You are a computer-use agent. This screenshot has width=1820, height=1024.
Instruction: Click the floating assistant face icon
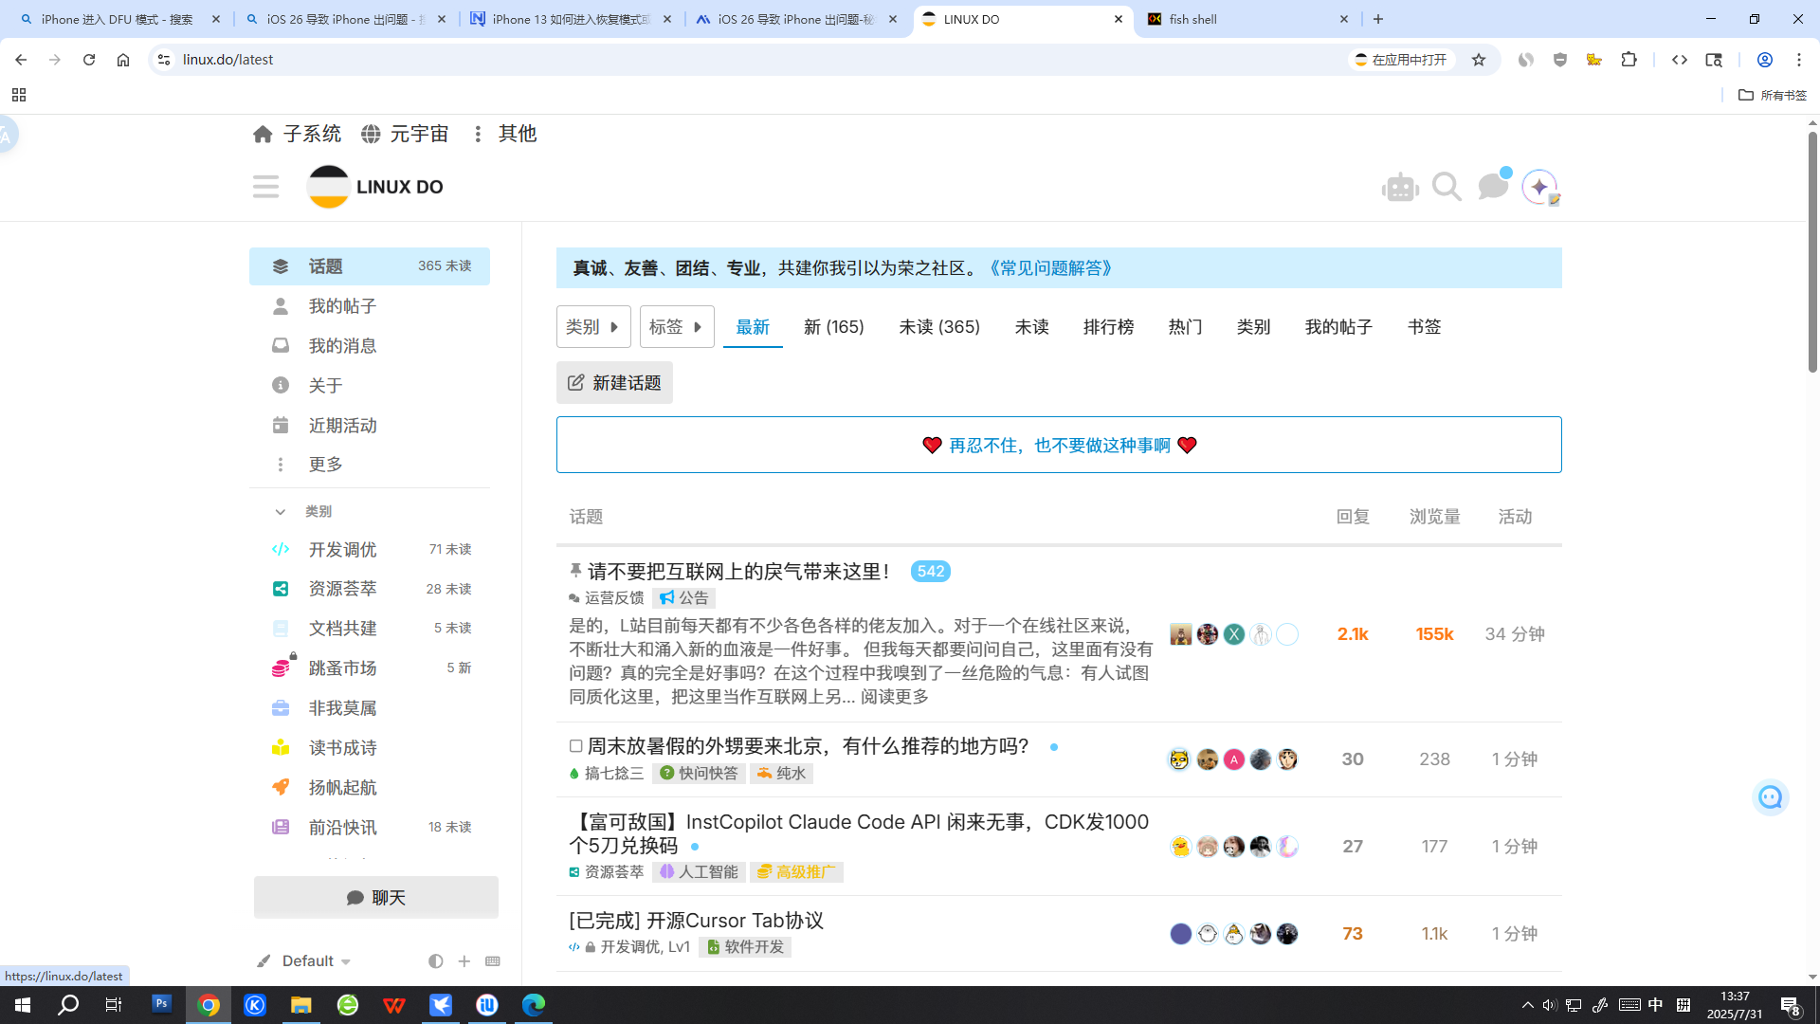pyautogui.click(x=1770, y=797)
